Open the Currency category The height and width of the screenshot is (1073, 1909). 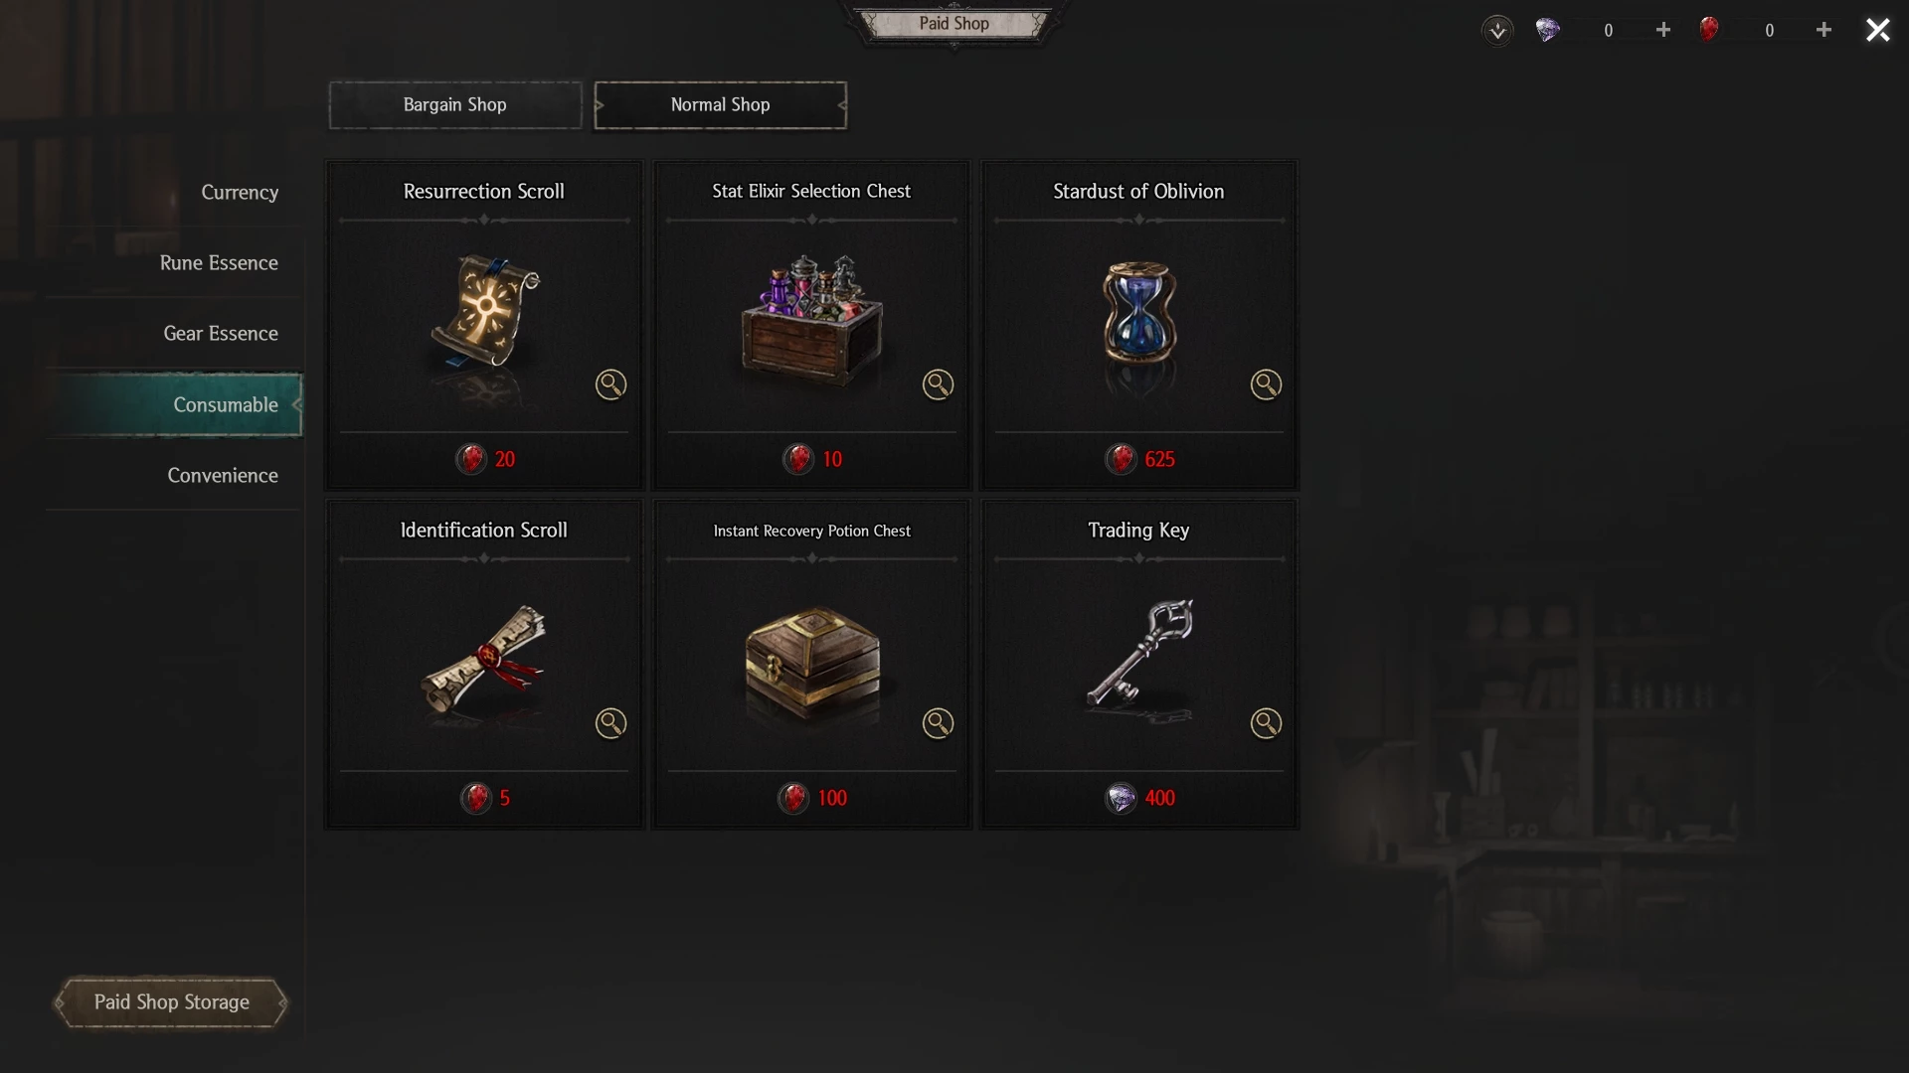pyautogui.click(x=240, y=192)
